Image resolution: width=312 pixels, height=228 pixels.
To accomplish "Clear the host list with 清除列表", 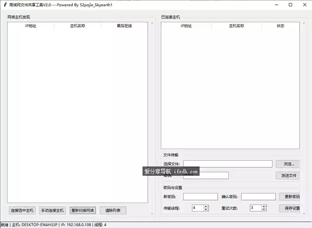I will pyautogui.click(x=113, y=210).
